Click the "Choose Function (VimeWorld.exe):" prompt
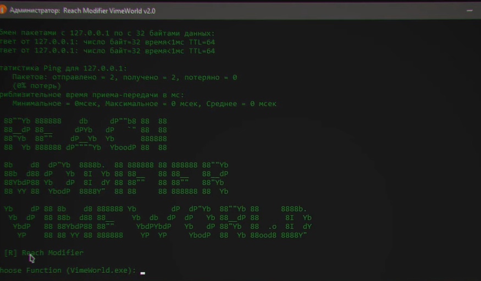The width and height of the screenshot is (481, 281). point(68,270)
